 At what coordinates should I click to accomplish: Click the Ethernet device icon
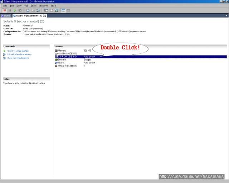(56, 60)
